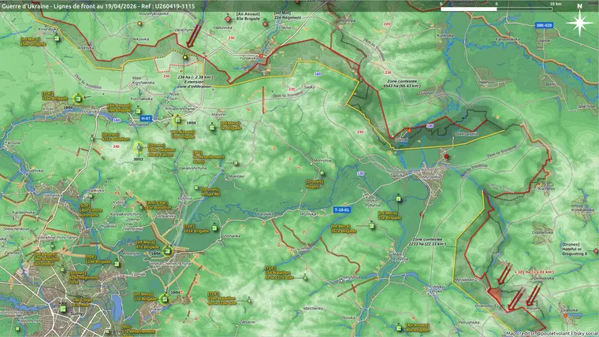Select the 'Zone contestée 2233 ha' label
The height and width of the screenshot is (337, 599).
pyautogui.click(x=427, y=242)
